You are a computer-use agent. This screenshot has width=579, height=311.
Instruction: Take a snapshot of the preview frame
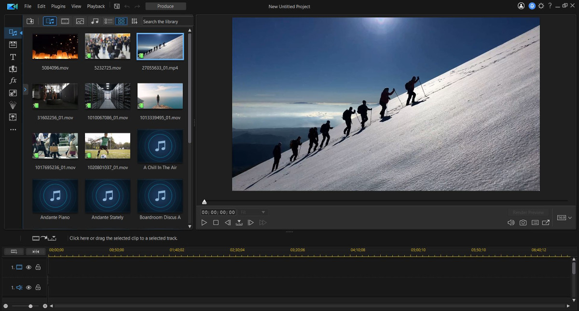[523, 222]
